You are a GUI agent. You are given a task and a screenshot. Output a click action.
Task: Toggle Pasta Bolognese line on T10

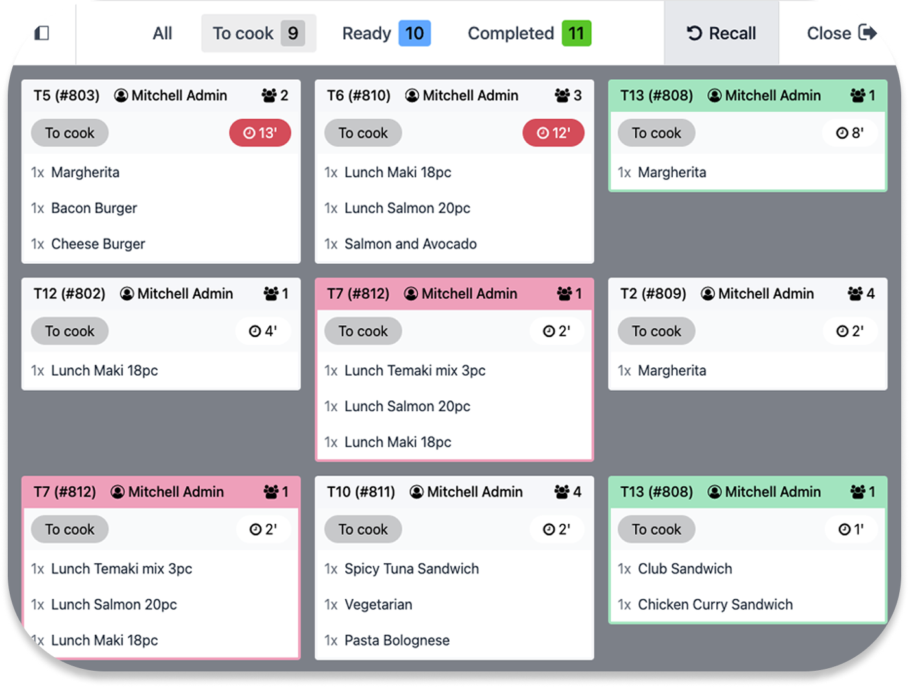click(x=396, y=640)
